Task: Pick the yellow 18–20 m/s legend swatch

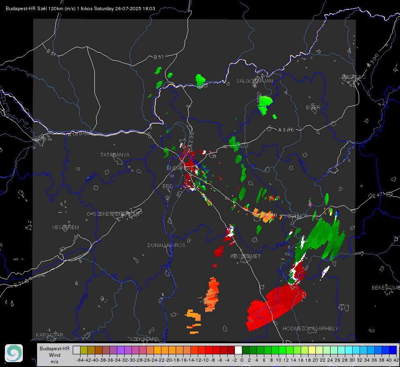Action: (312, 350)
